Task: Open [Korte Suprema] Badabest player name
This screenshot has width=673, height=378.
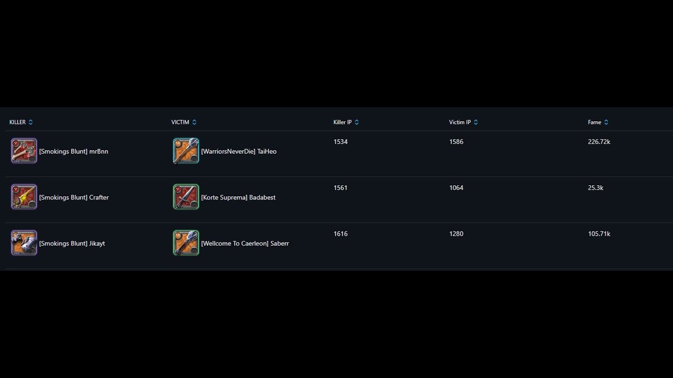Action: coord(238,197)
